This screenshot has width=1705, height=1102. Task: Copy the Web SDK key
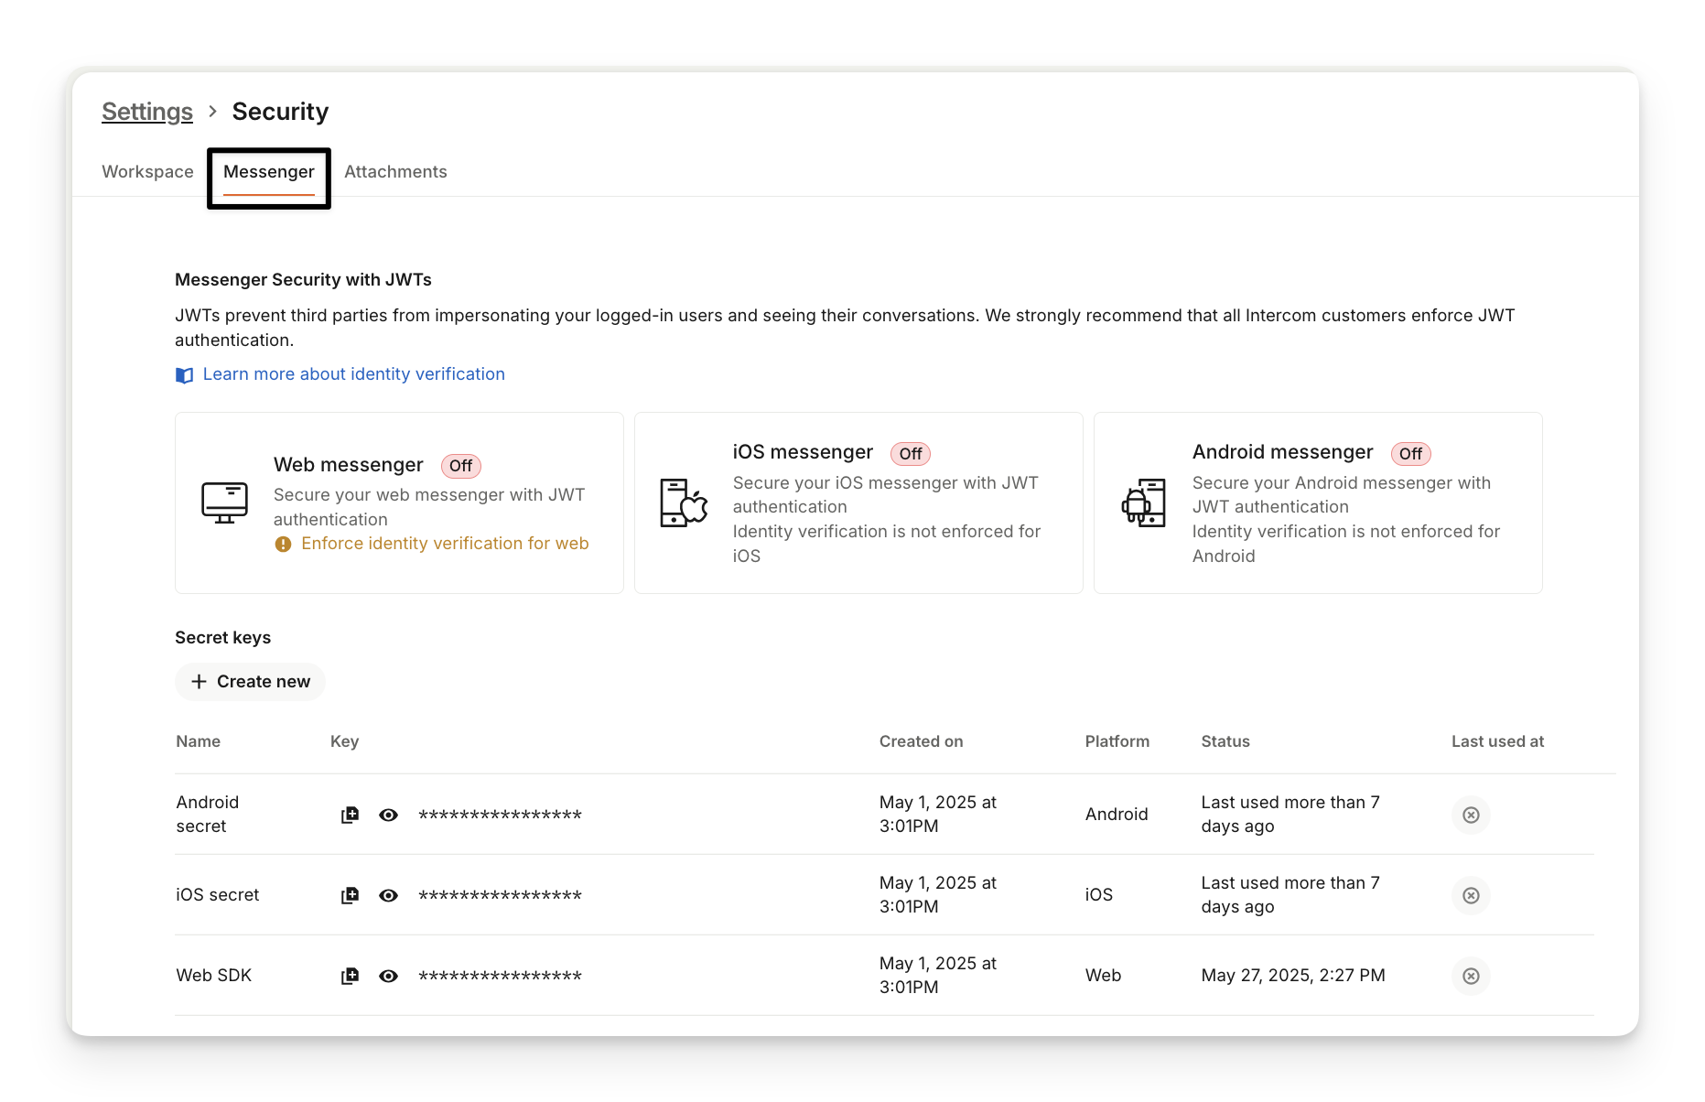point(350,976)
